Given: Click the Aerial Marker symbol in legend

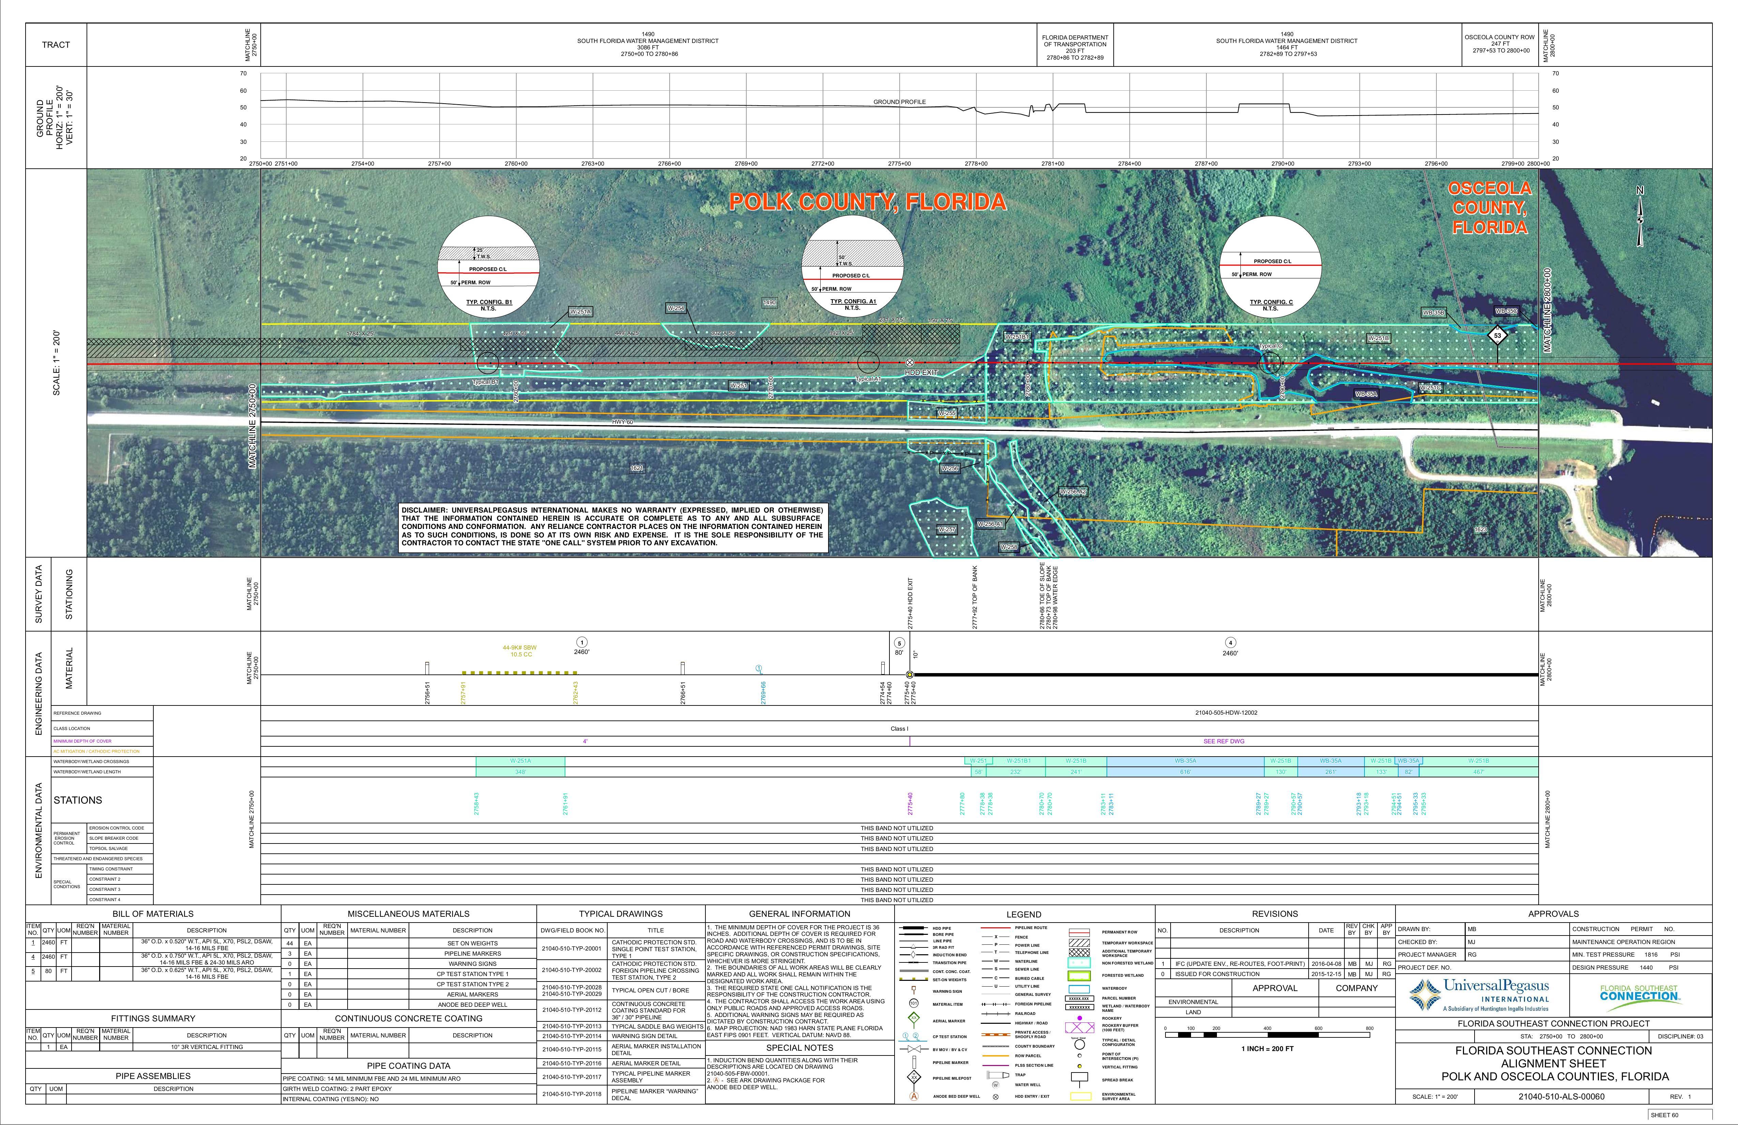Looking at the screenshot, I should 914,1018.
